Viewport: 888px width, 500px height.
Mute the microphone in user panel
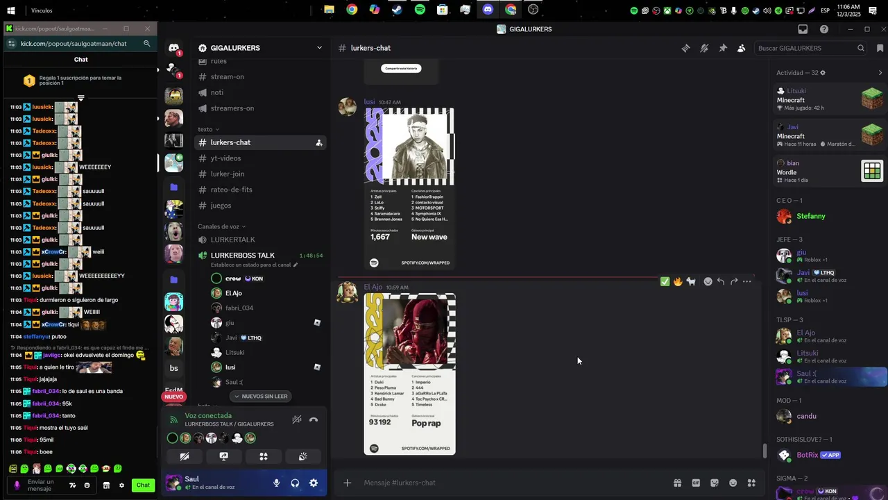276,483
